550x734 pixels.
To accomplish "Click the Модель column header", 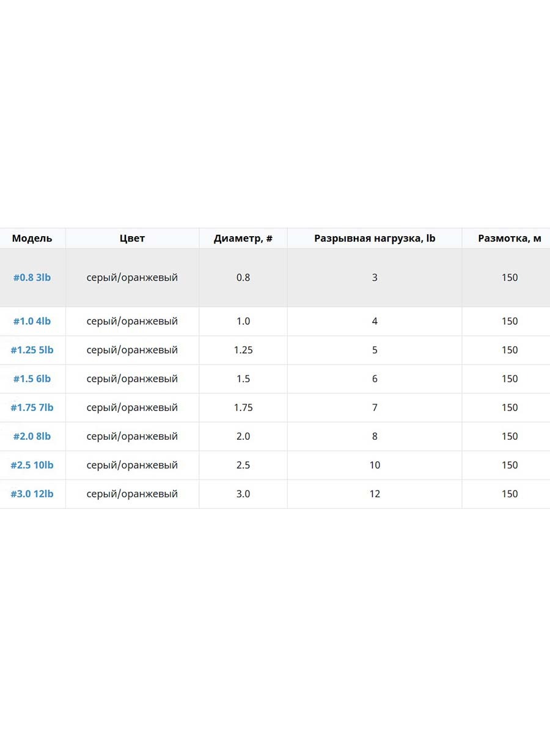I will (x=32, y=239).
